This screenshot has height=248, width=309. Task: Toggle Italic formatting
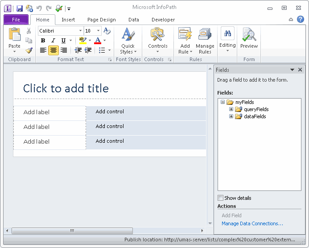pyautogui.click(x=53, y=41)
